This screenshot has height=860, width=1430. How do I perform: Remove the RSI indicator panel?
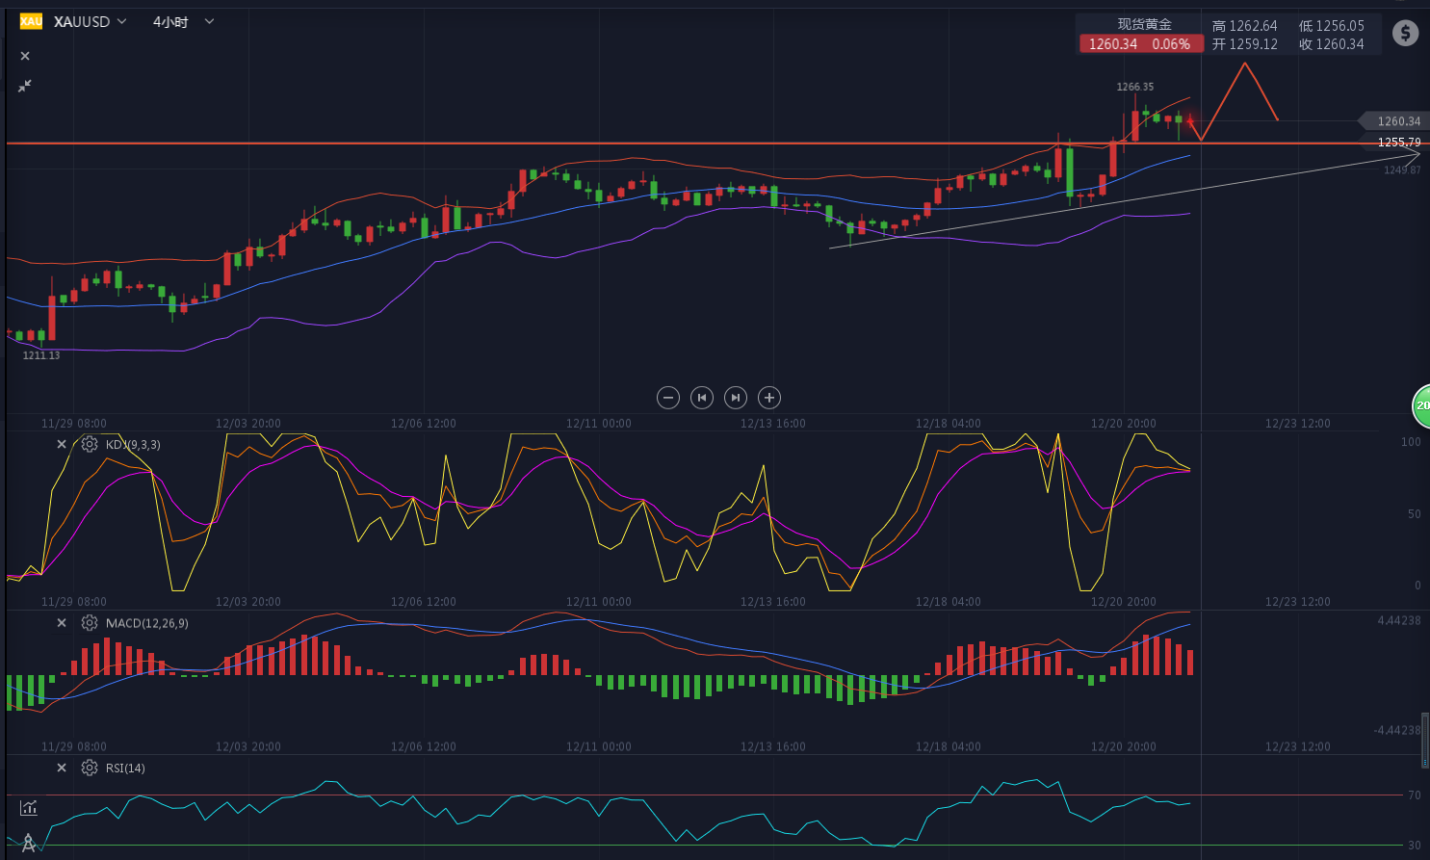pyautogui.click(x=62, y=768)
